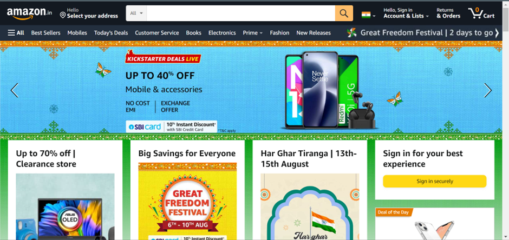Expand the Prime menu dropdown
Viewport: 509px width, 240px height.
click(252, 33)
